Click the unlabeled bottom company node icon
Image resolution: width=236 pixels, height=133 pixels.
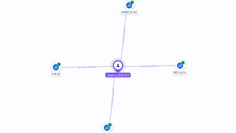(x=107, y=128)
